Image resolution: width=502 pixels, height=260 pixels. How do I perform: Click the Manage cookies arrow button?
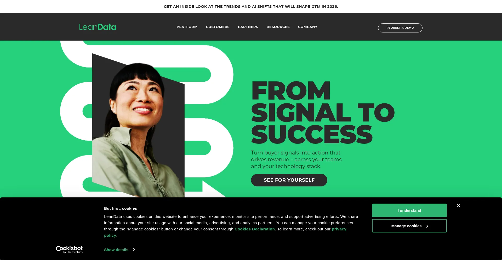[409, 226]
